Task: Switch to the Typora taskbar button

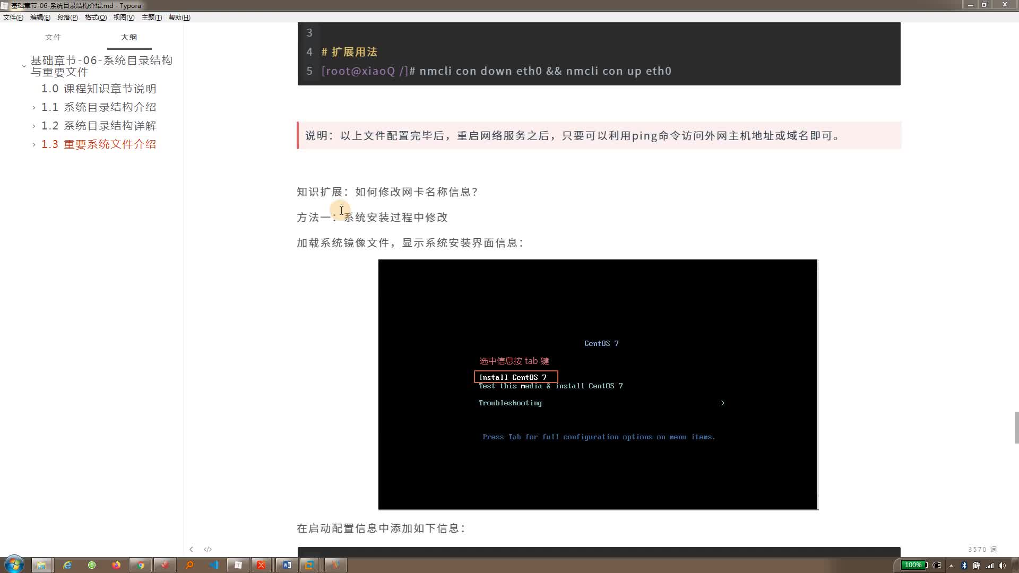Action: 238,565
